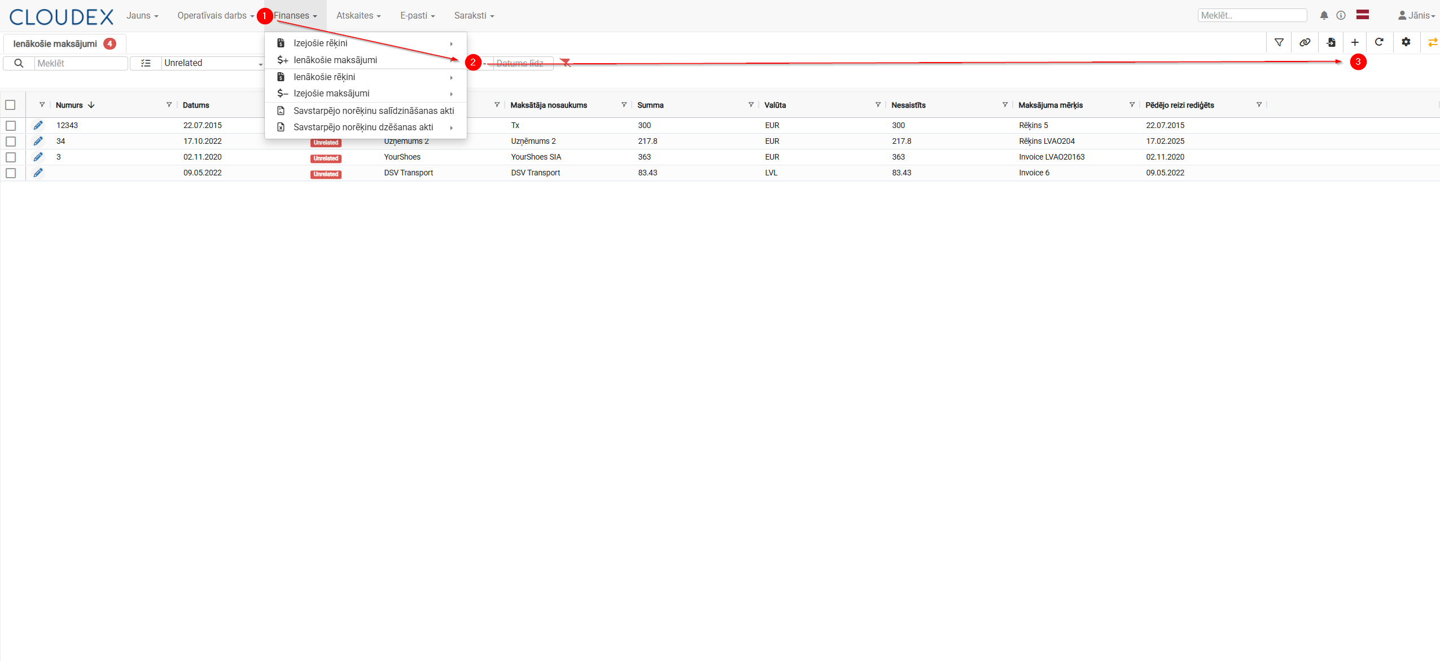Click the filter funnel icon in top toolbar
Image resolution: width=1440 pixels, height=661 pixels.
point(1279,42)
